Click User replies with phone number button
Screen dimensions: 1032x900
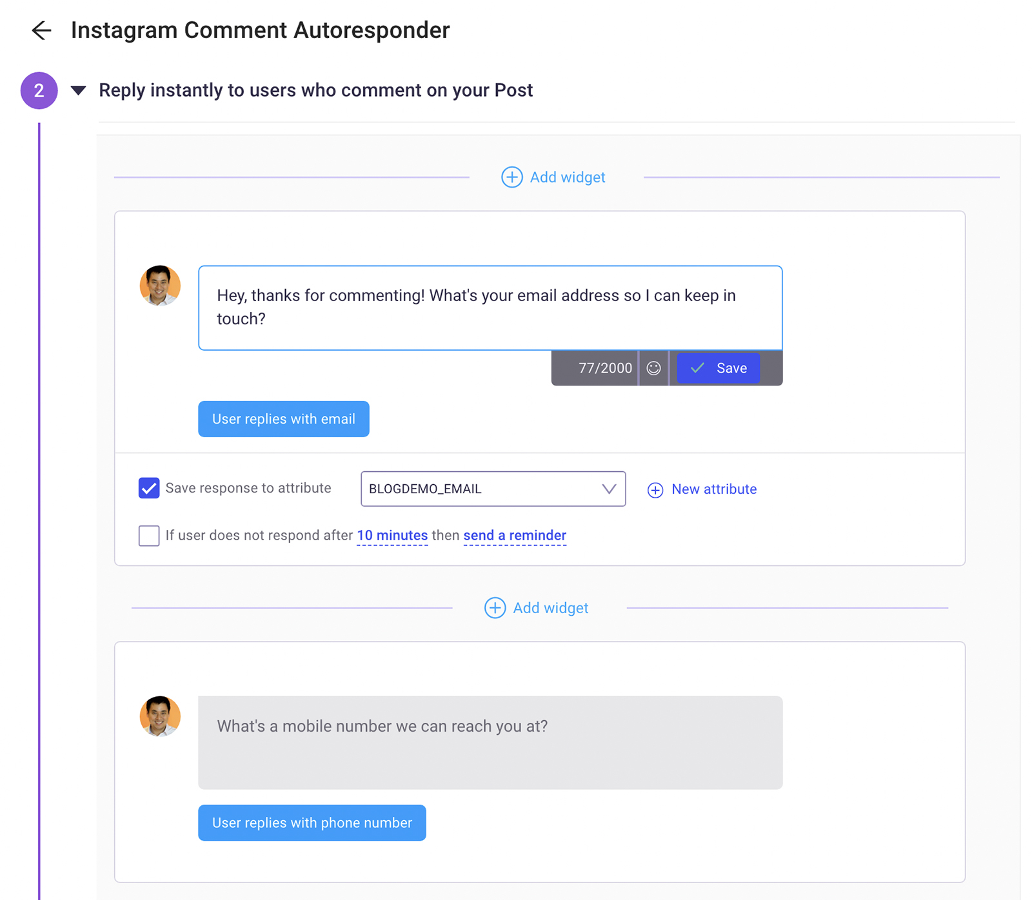click(x=312, y=823)
